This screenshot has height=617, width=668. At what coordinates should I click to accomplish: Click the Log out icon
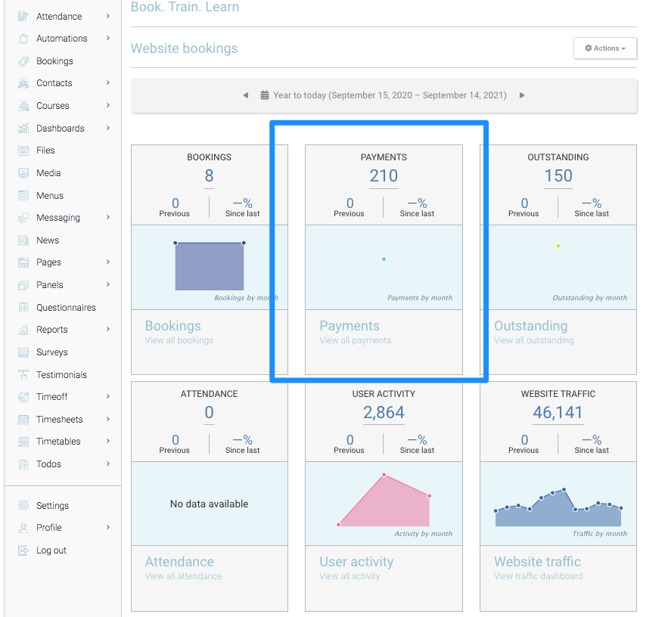pyautogui.click(x=23, y=550)
